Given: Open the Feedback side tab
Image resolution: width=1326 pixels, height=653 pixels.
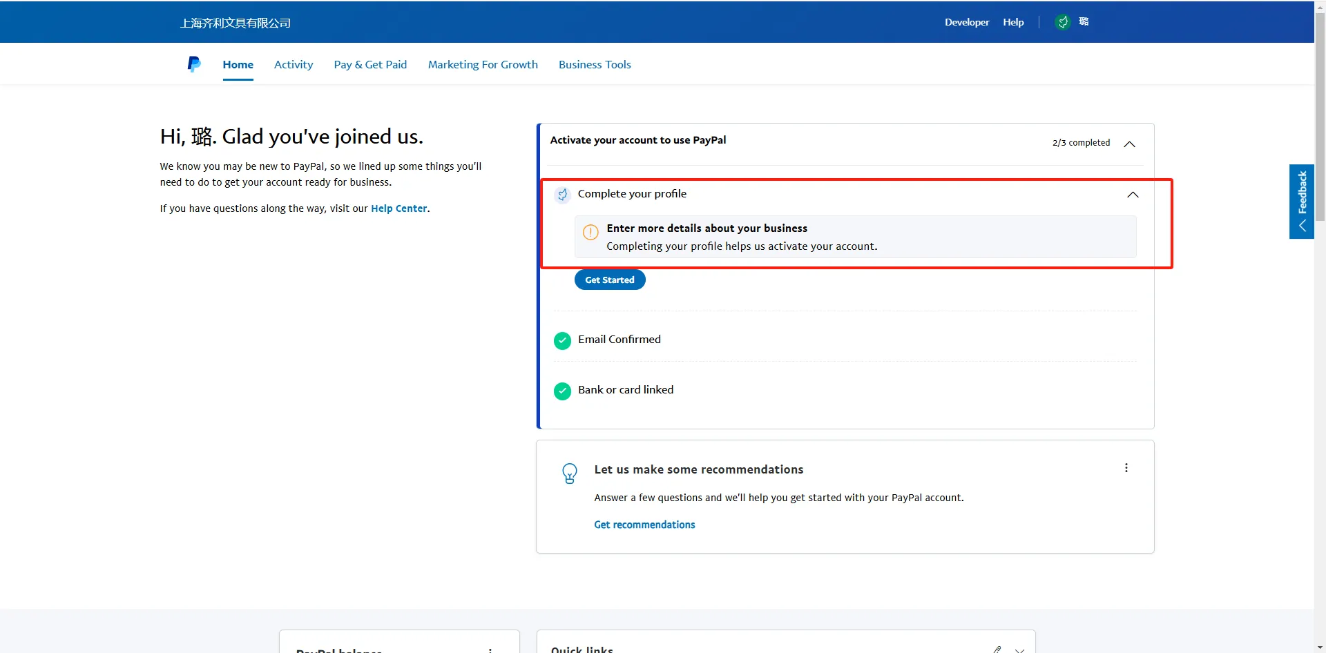Looking at the screenshot, I should [1302, 202].
